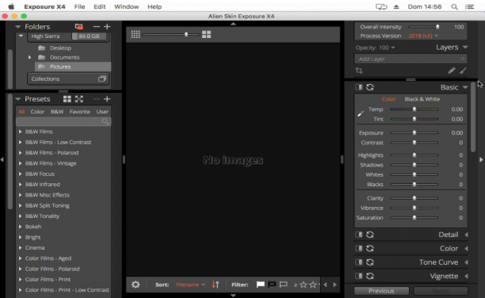485x298 pixels.
Task: Reset the Basic panel settings
Action: [370, 87]
